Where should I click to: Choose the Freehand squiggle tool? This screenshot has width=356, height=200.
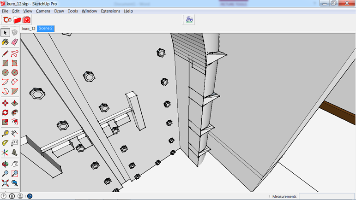tap(14, 53)
